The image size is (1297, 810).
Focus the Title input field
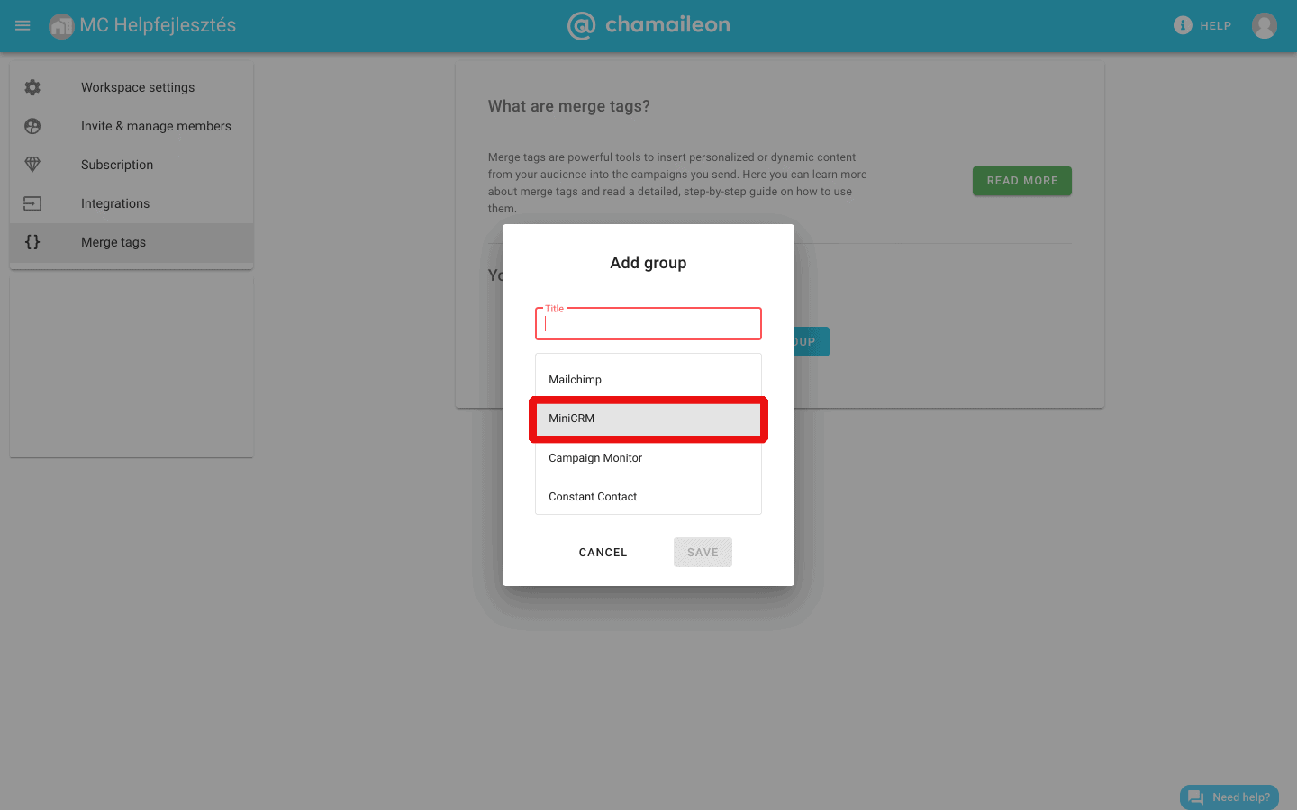coord(648,324)
